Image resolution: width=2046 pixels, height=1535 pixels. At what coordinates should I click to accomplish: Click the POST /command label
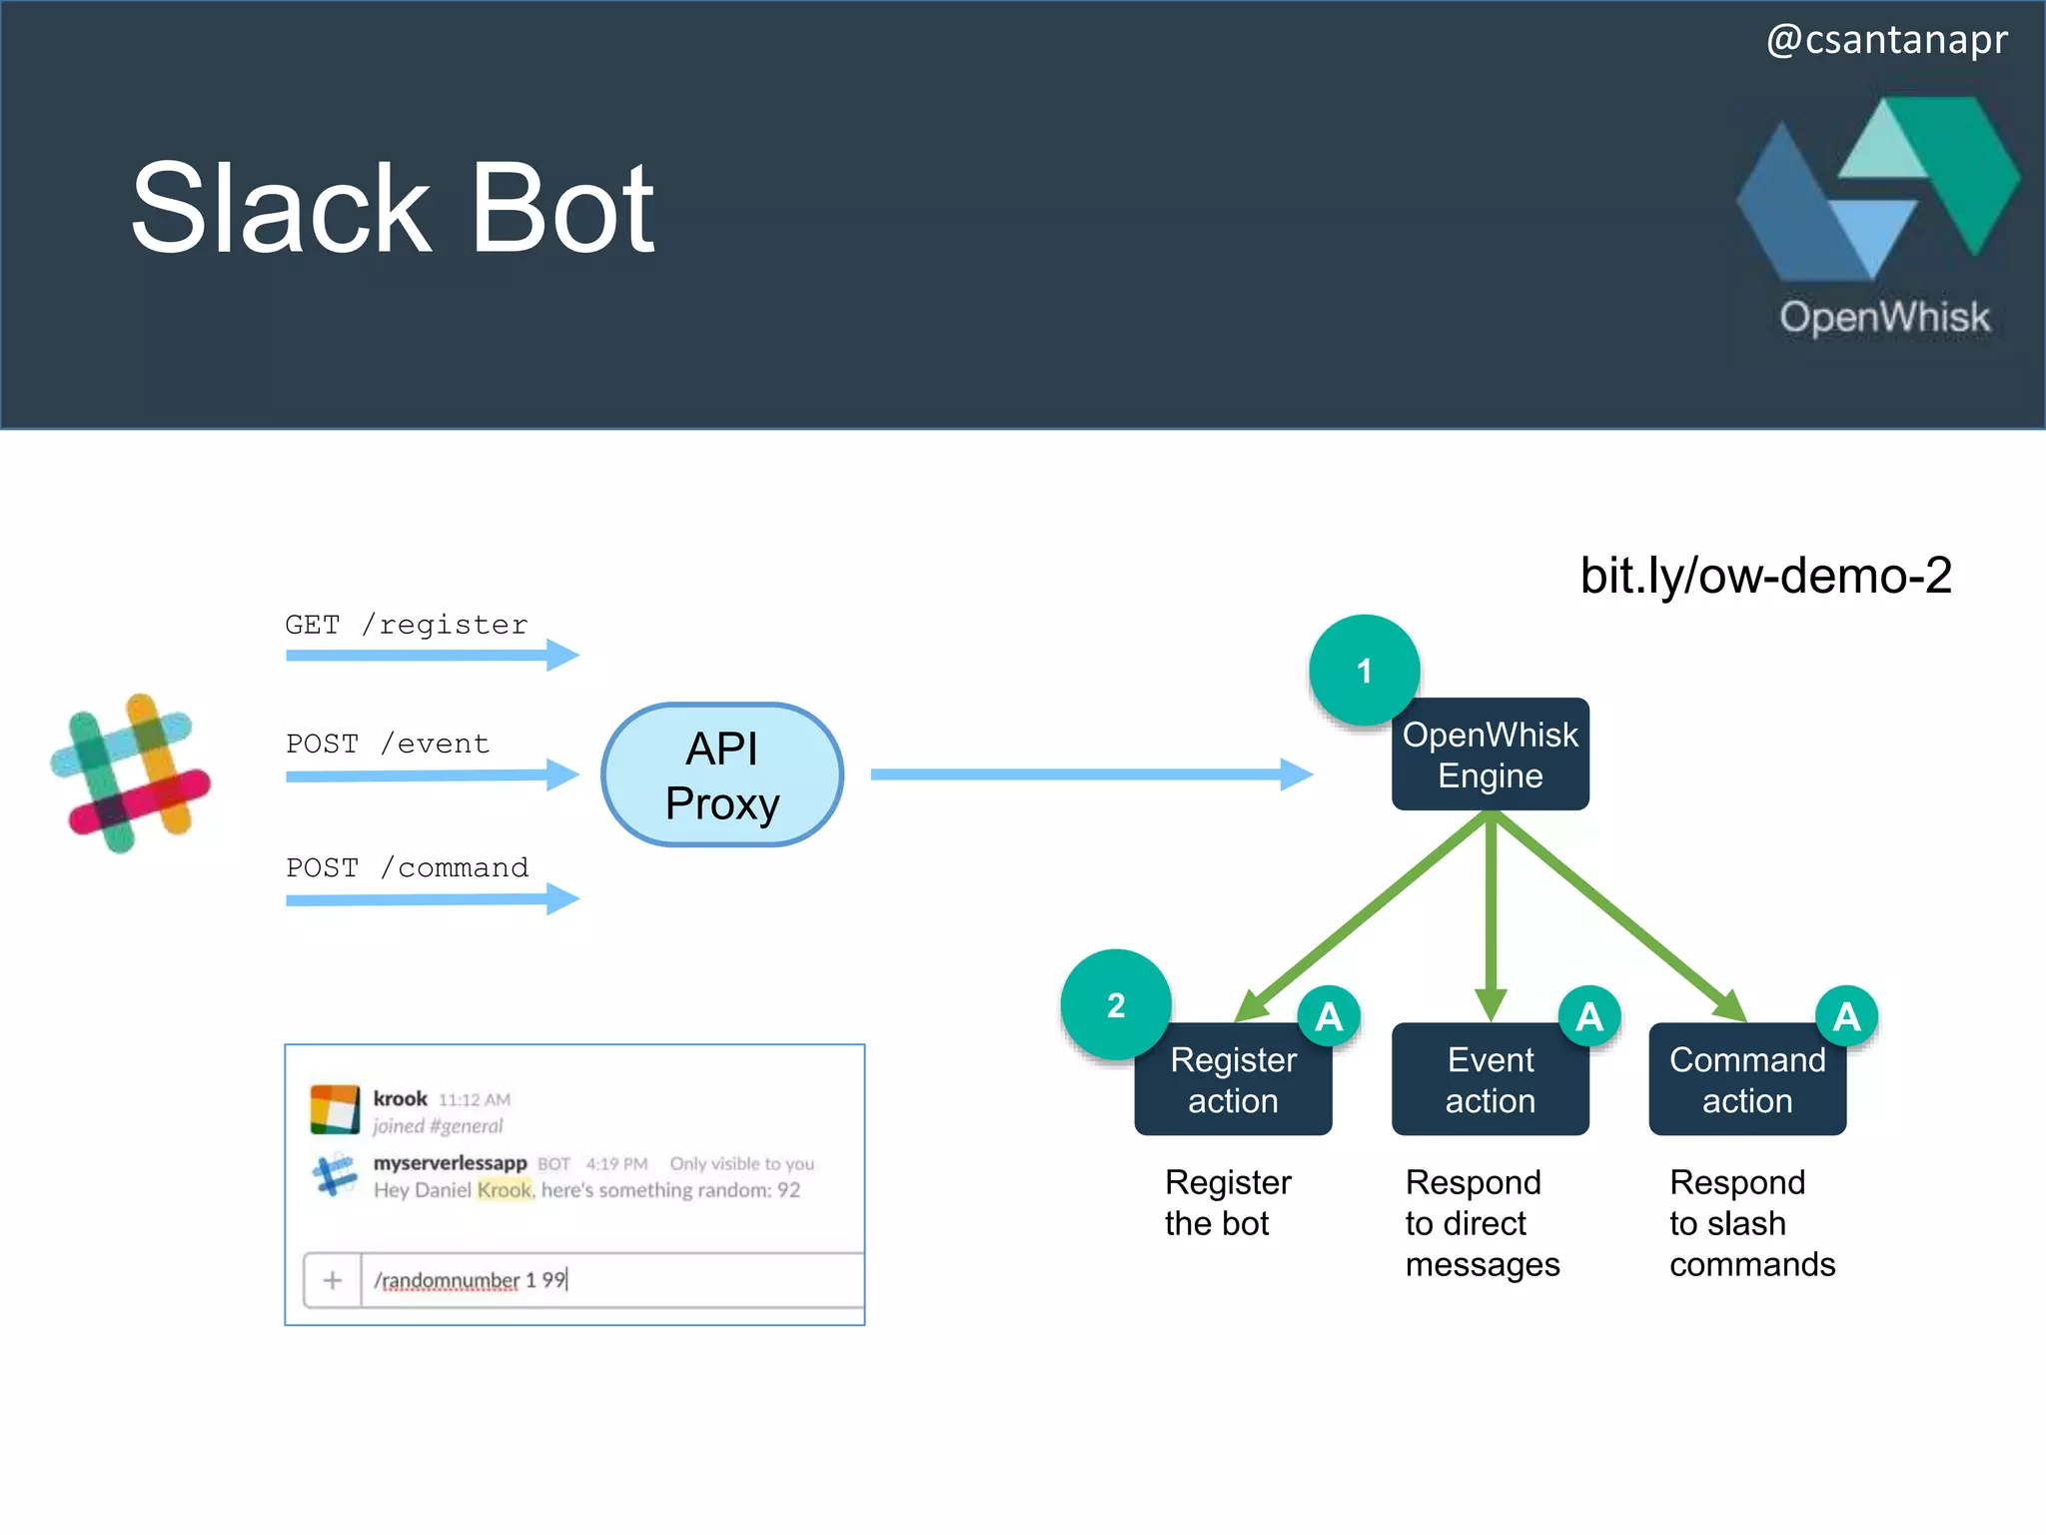click(407, 867)
